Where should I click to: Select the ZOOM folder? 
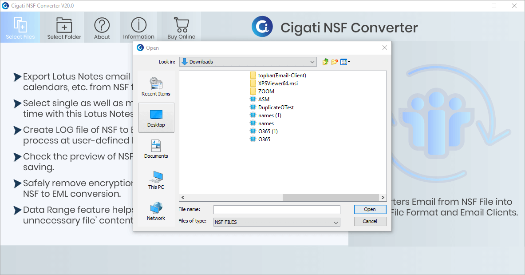(263, 91)
